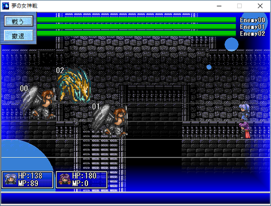
Task: Select the purple-haired party character sprite
Action: pyautogui.click(x=245, y=130)
